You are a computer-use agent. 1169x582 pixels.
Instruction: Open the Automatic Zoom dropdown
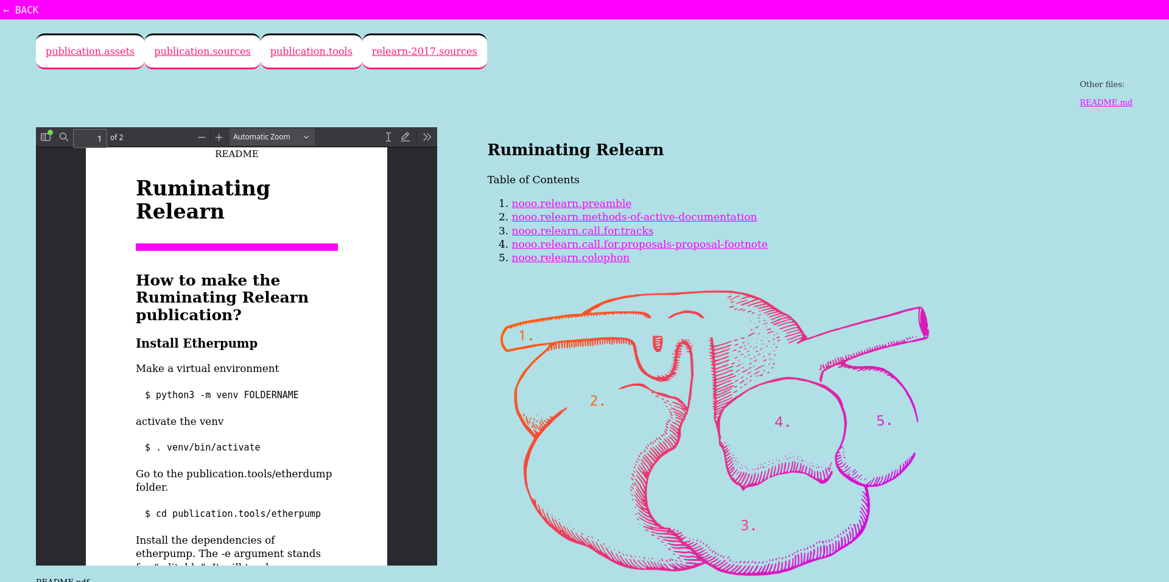[272, 137]
